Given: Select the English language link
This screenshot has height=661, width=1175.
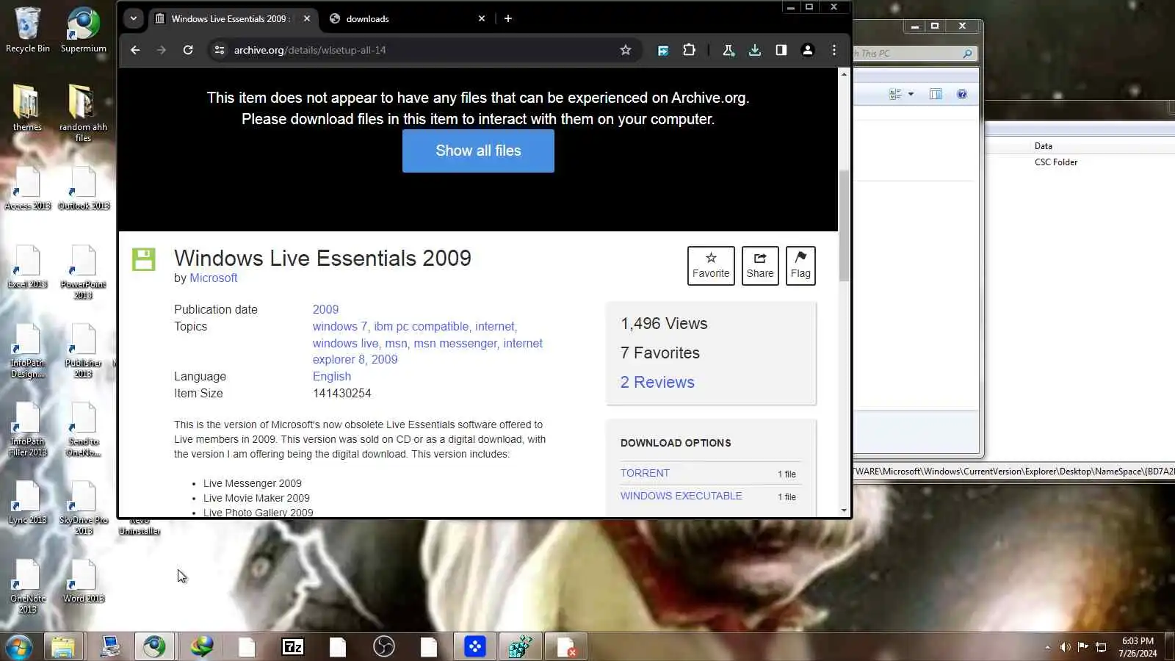Looking at the screenshot, I should (332, 377).
